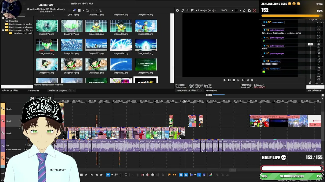Pause the preview playback

point(229,80)
